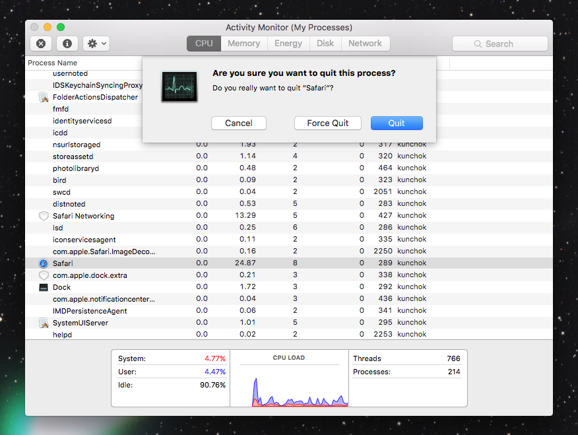Select the icdd process
The width and height of the screenshot is (578, 435).
tap(60, 133)
